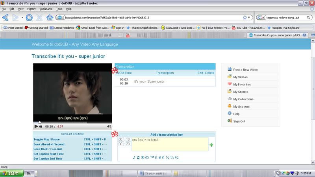
Task: Open the search engine selector dropdown
Action: [261, 17]
